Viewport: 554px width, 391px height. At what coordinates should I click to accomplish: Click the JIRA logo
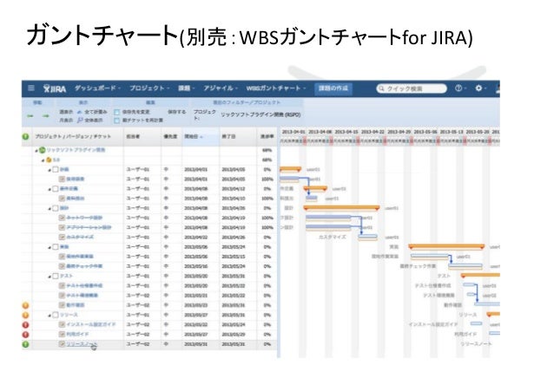[55, 88]
